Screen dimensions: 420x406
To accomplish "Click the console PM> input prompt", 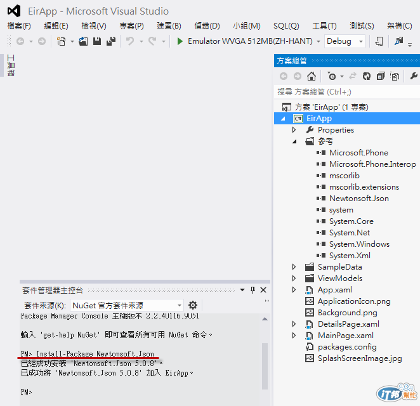I will pos(26,392).
